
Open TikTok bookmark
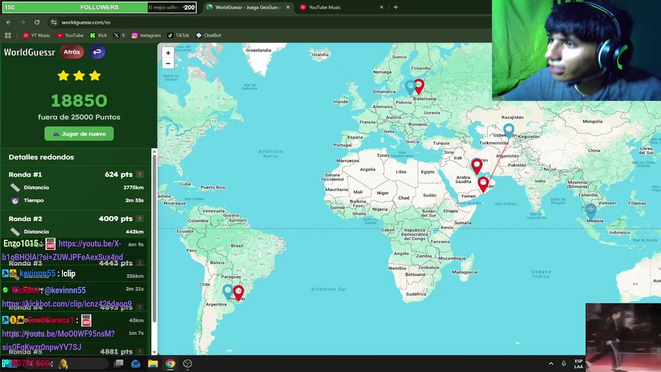coord(178,35)
